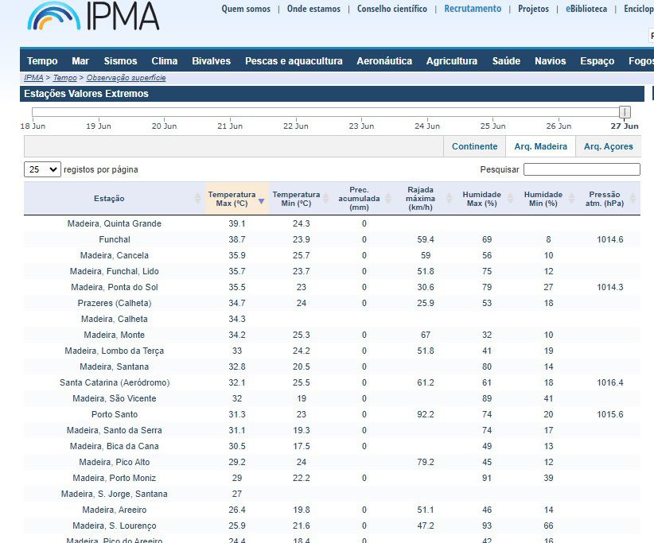Open the Quem somos link

[x=245, y=9]
